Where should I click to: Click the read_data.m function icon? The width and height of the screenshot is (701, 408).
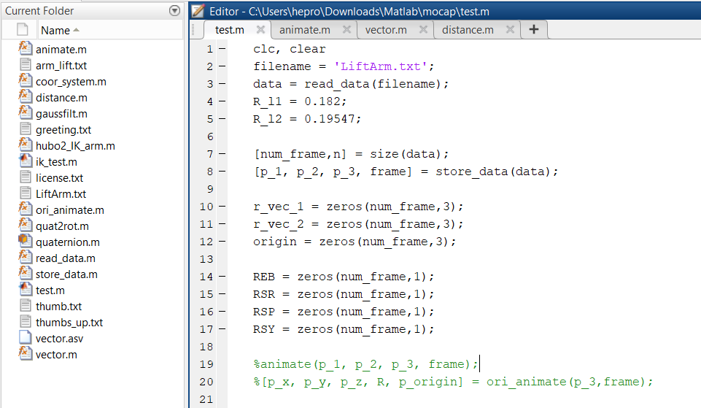tap(26, 257)
